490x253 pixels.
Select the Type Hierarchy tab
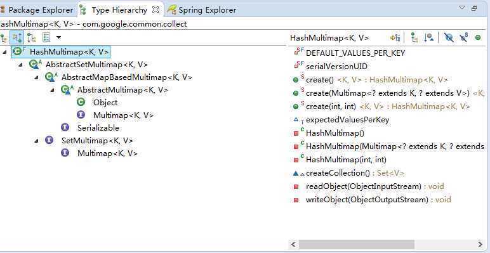119,10
